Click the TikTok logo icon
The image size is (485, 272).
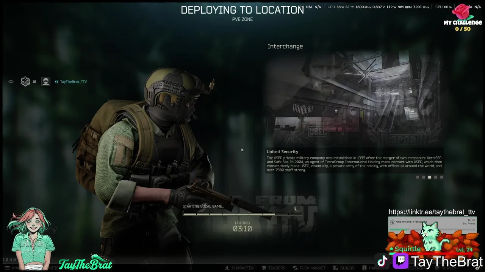coord(383,261)
